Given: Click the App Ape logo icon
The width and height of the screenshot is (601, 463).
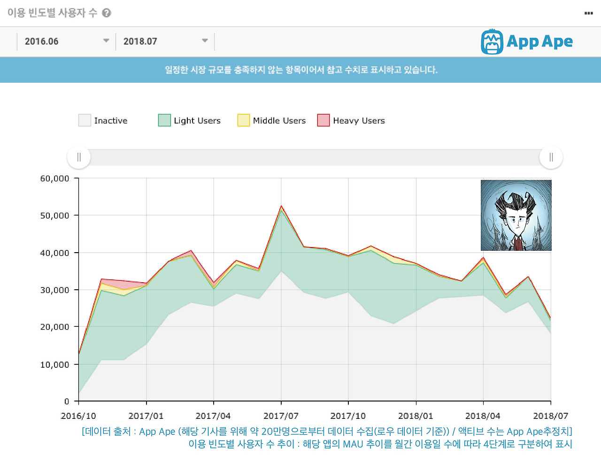Looking at the screenshot, I should click(x=491, y=42).
